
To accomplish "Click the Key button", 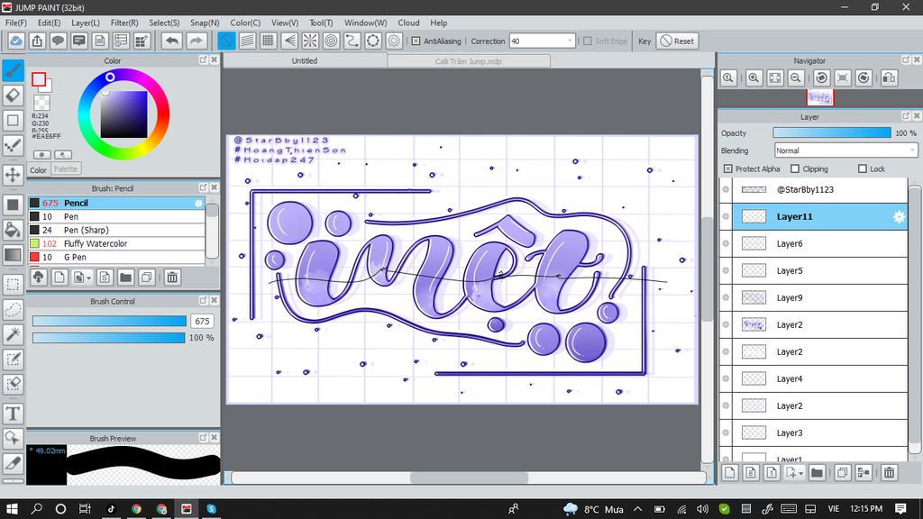I will click(644, 41).
